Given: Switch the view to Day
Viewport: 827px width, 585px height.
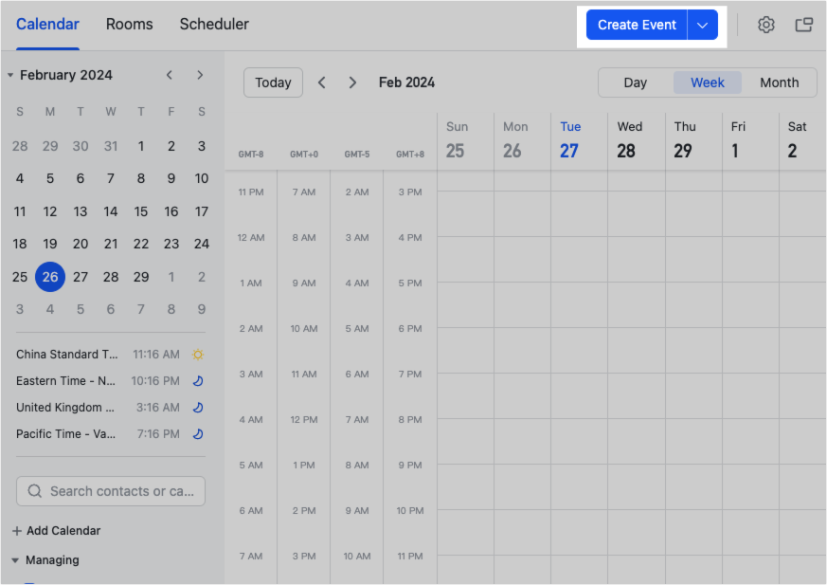Looking at the screenshot, I should [635, 82].
